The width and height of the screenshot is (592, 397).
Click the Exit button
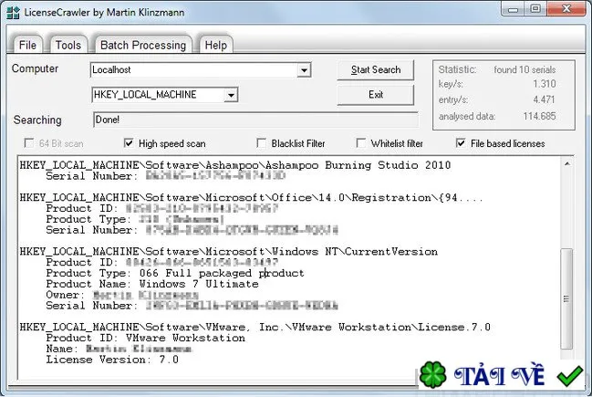pyautogui.click(x=375, y=95)
